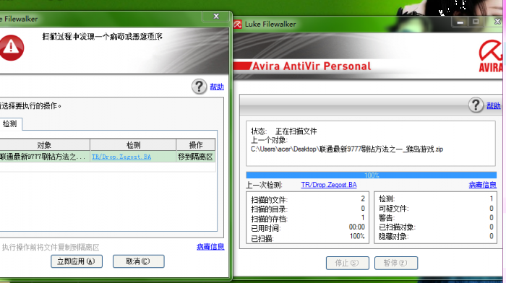Click the help question mark icon in scan window
Image resolution: width=506 pixels, height=283 pixels.
[x=476, y=105]
